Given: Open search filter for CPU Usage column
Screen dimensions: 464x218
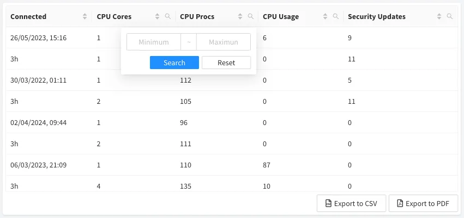Looking at the screenshot, I should 335,16.
